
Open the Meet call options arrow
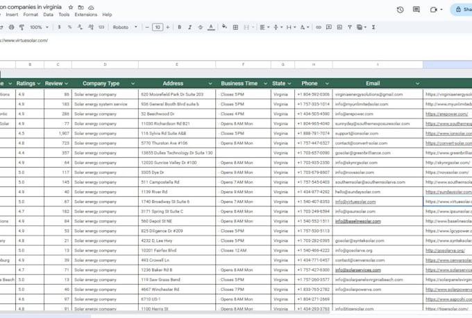[441, 10]
